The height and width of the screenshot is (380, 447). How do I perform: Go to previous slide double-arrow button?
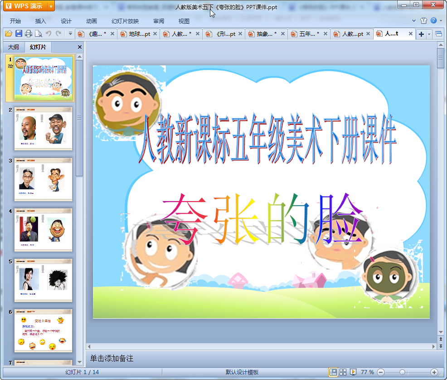(x=441, y=339)
